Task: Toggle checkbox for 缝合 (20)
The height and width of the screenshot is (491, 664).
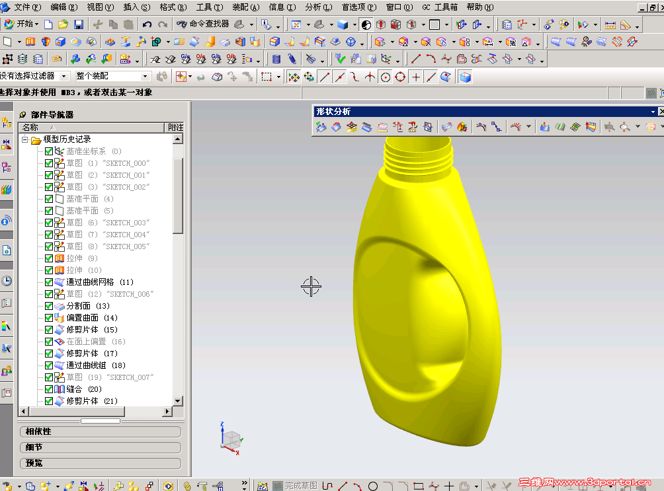Action: point(49,389)
